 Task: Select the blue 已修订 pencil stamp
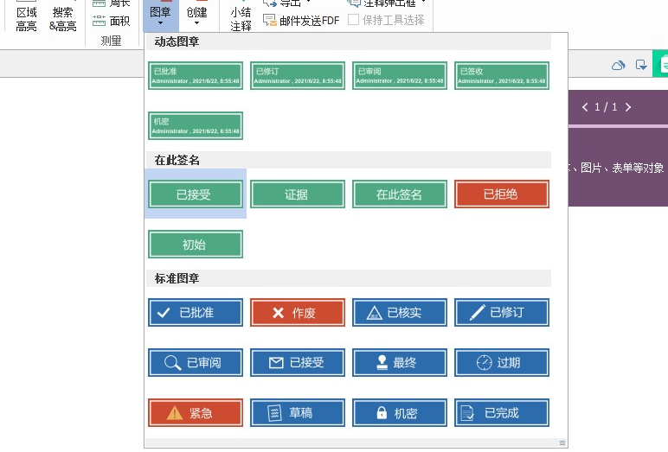(x=501, y=313)
